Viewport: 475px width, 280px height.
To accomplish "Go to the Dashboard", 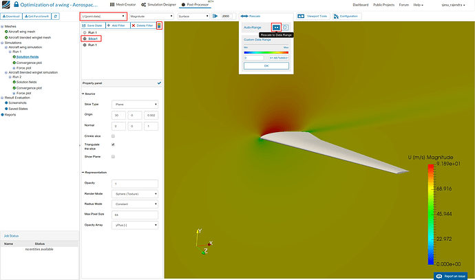I will tap(361, 5).
